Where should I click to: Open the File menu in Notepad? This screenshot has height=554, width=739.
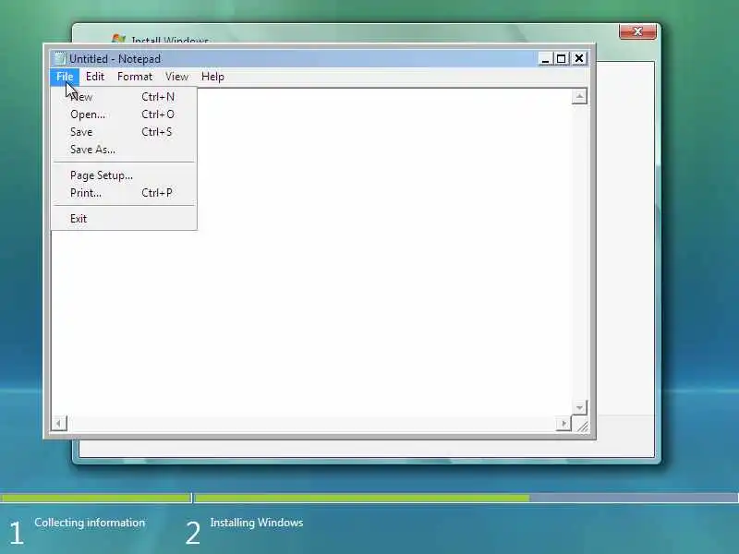[x=65, y=77]
